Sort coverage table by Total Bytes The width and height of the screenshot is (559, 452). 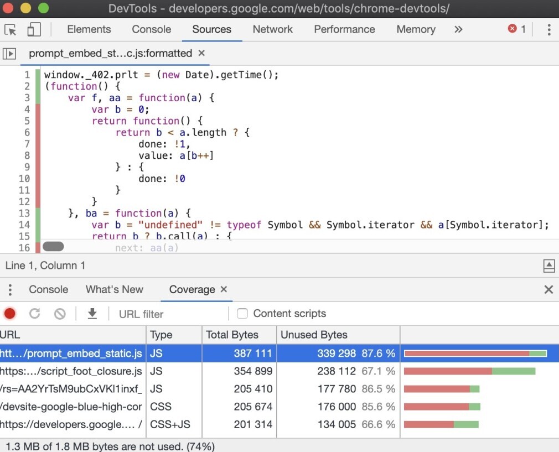[x=234, y=335]
